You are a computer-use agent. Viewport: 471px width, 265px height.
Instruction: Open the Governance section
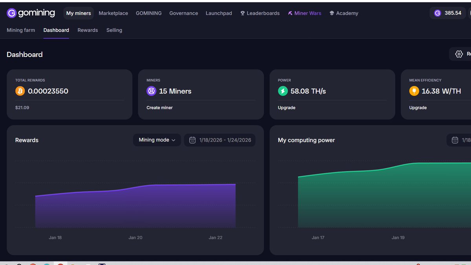click(184, 13)
